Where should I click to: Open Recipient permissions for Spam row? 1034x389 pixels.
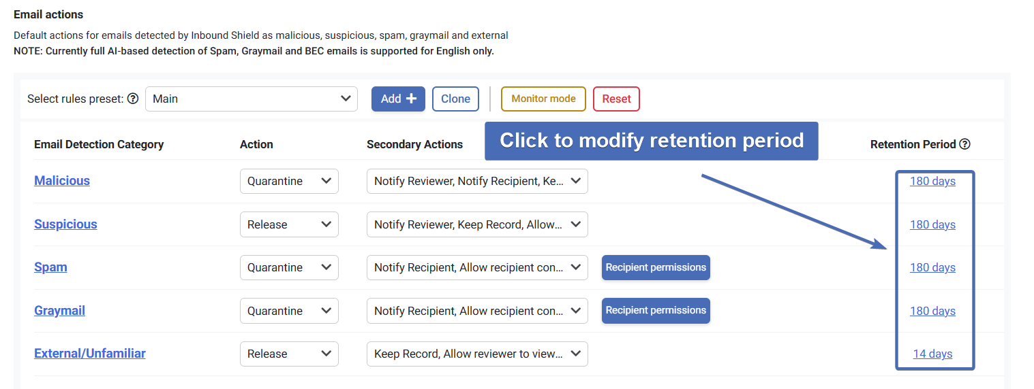(x=656, y=267)
